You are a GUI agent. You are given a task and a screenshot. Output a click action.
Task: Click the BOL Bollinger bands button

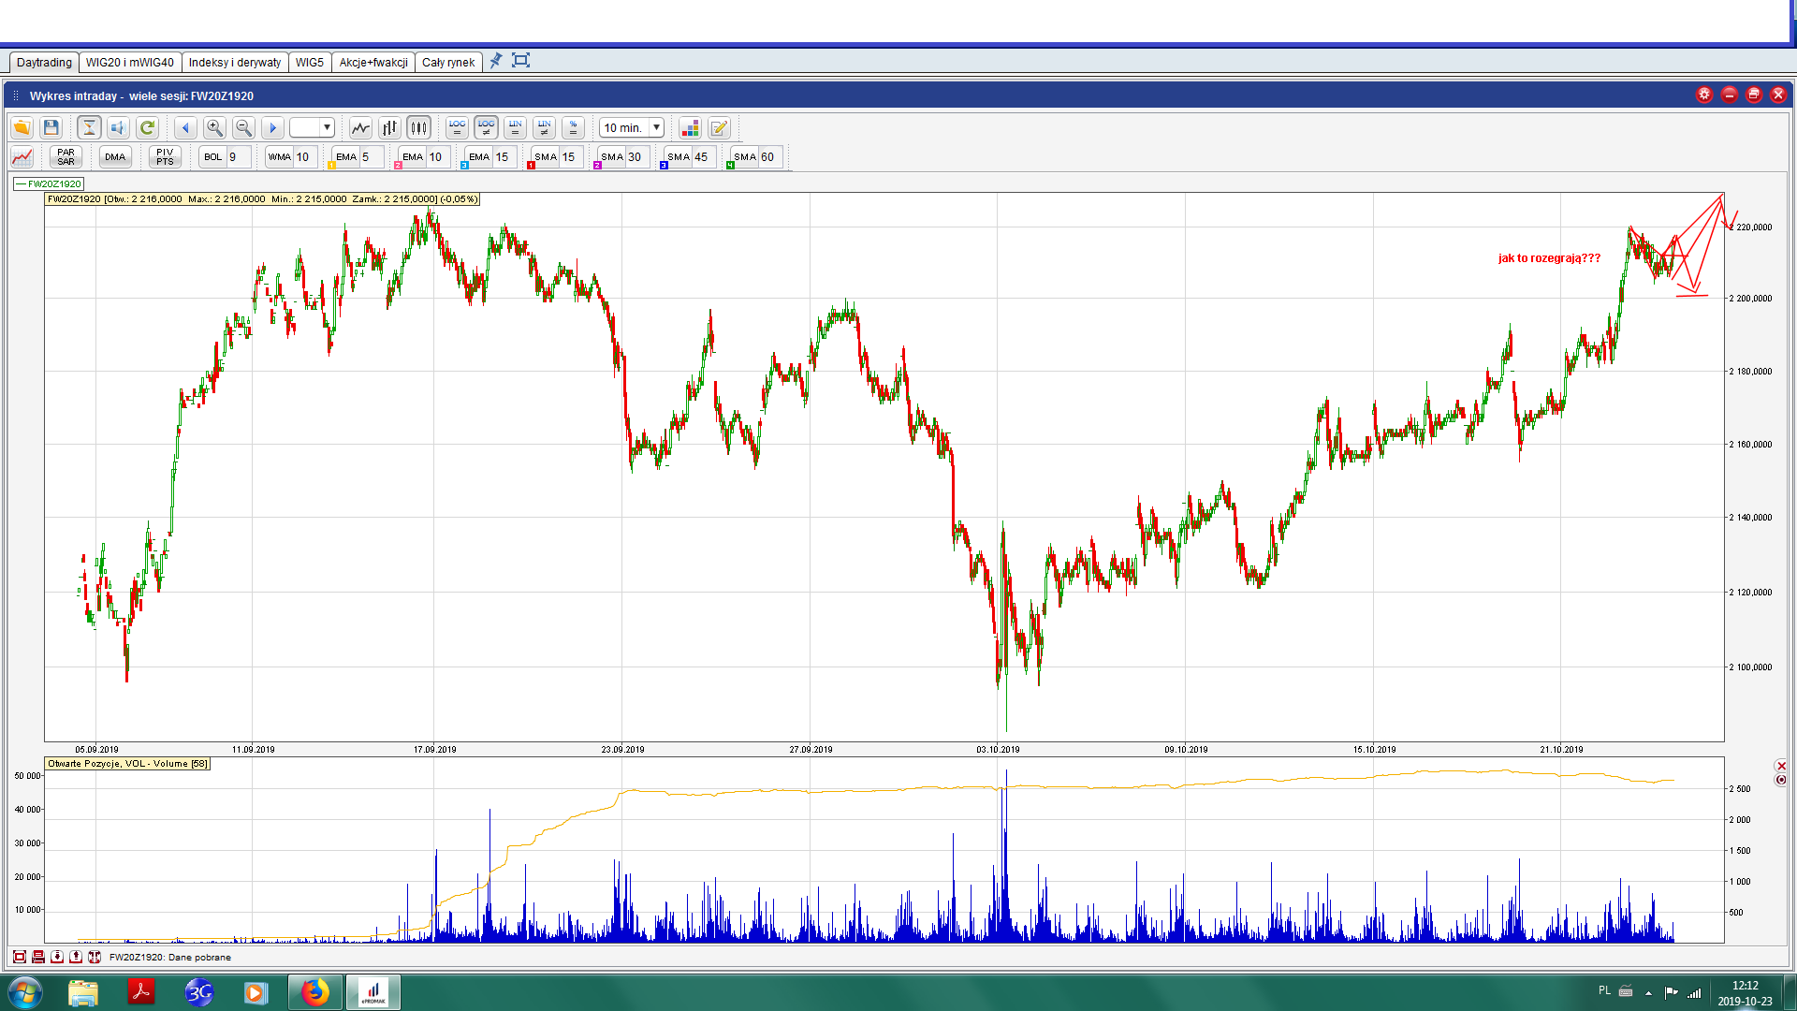pyautogui.click(x=213, y=156)
